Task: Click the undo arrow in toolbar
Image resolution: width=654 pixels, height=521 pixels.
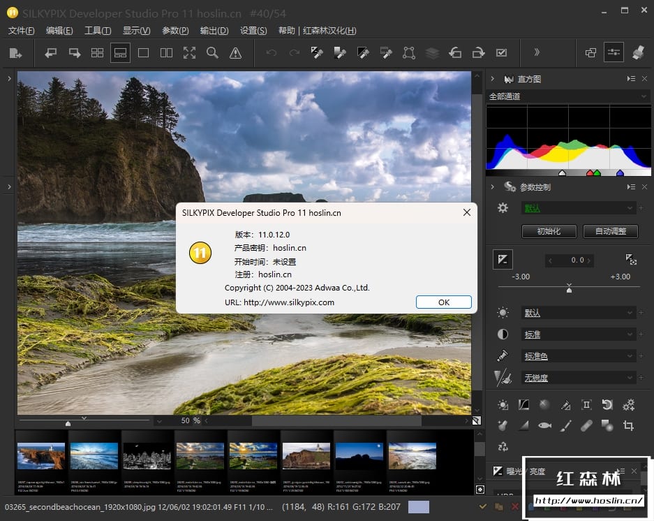Action: [272, 53]
